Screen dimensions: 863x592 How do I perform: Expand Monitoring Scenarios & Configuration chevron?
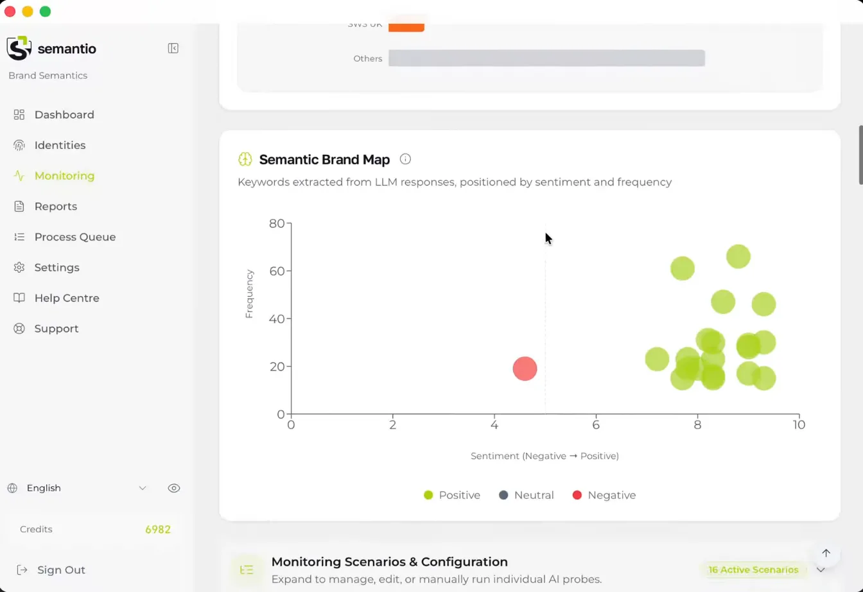[x=820, y=570]
